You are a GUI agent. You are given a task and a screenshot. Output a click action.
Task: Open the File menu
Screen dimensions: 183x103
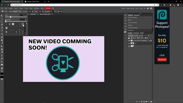coord(2,8)
